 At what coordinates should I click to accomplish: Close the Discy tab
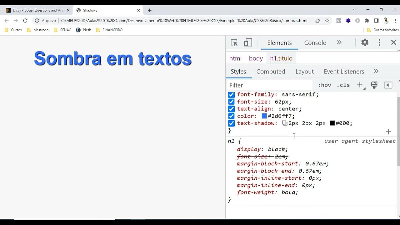pos(68,10)
